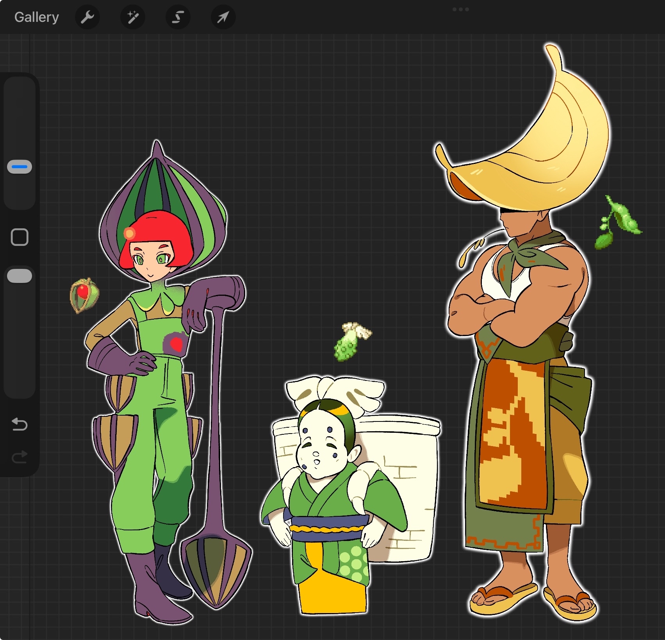Undo the last action
The image size is (665, 640).
20,424
